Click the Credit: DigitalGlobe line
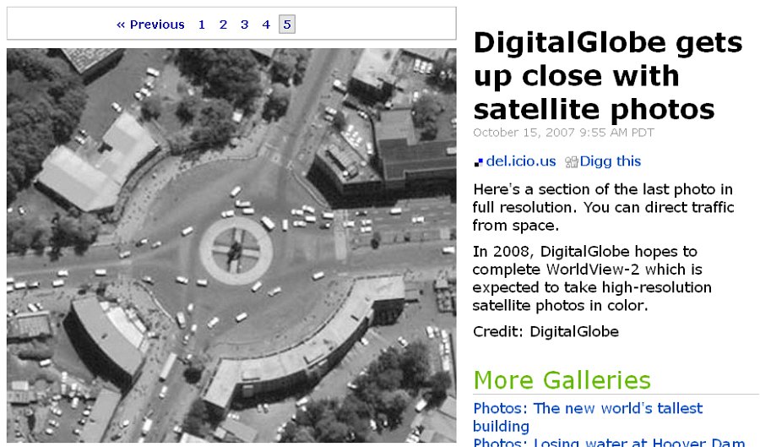Image resolution: width=760 pixels, height=447 pixels. (546, 331)
